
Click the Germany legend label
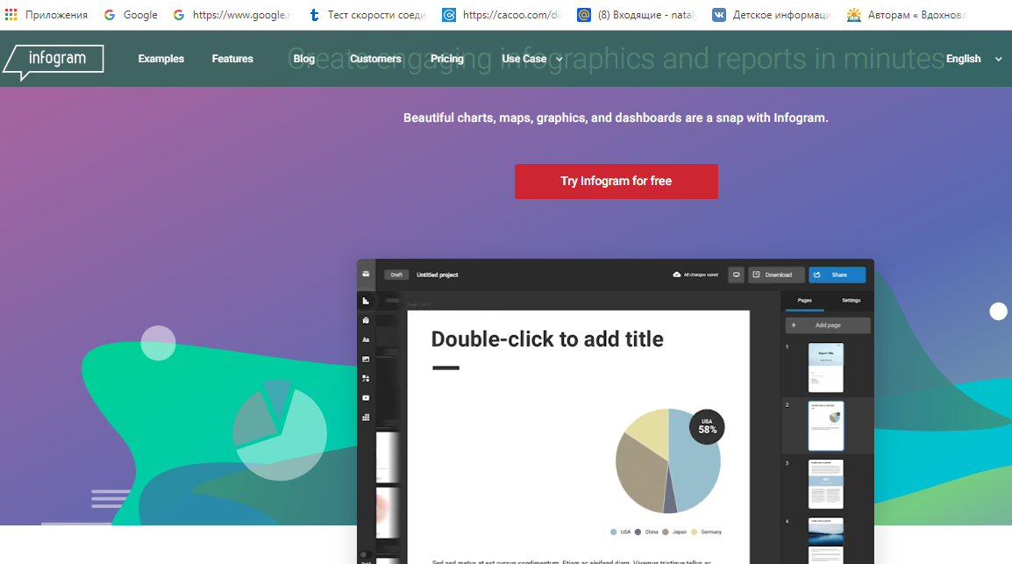(x=711, y=532)
